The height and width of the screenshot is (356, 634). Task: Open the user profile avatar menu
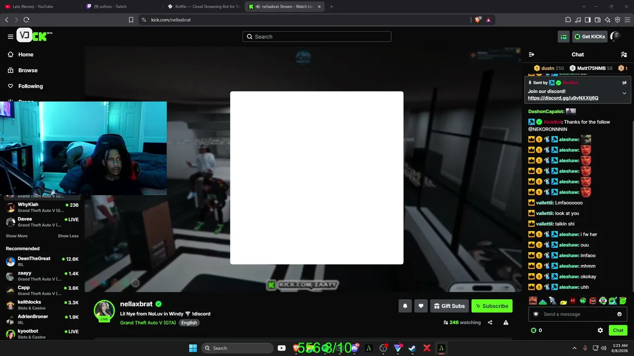tap(616, 37)
